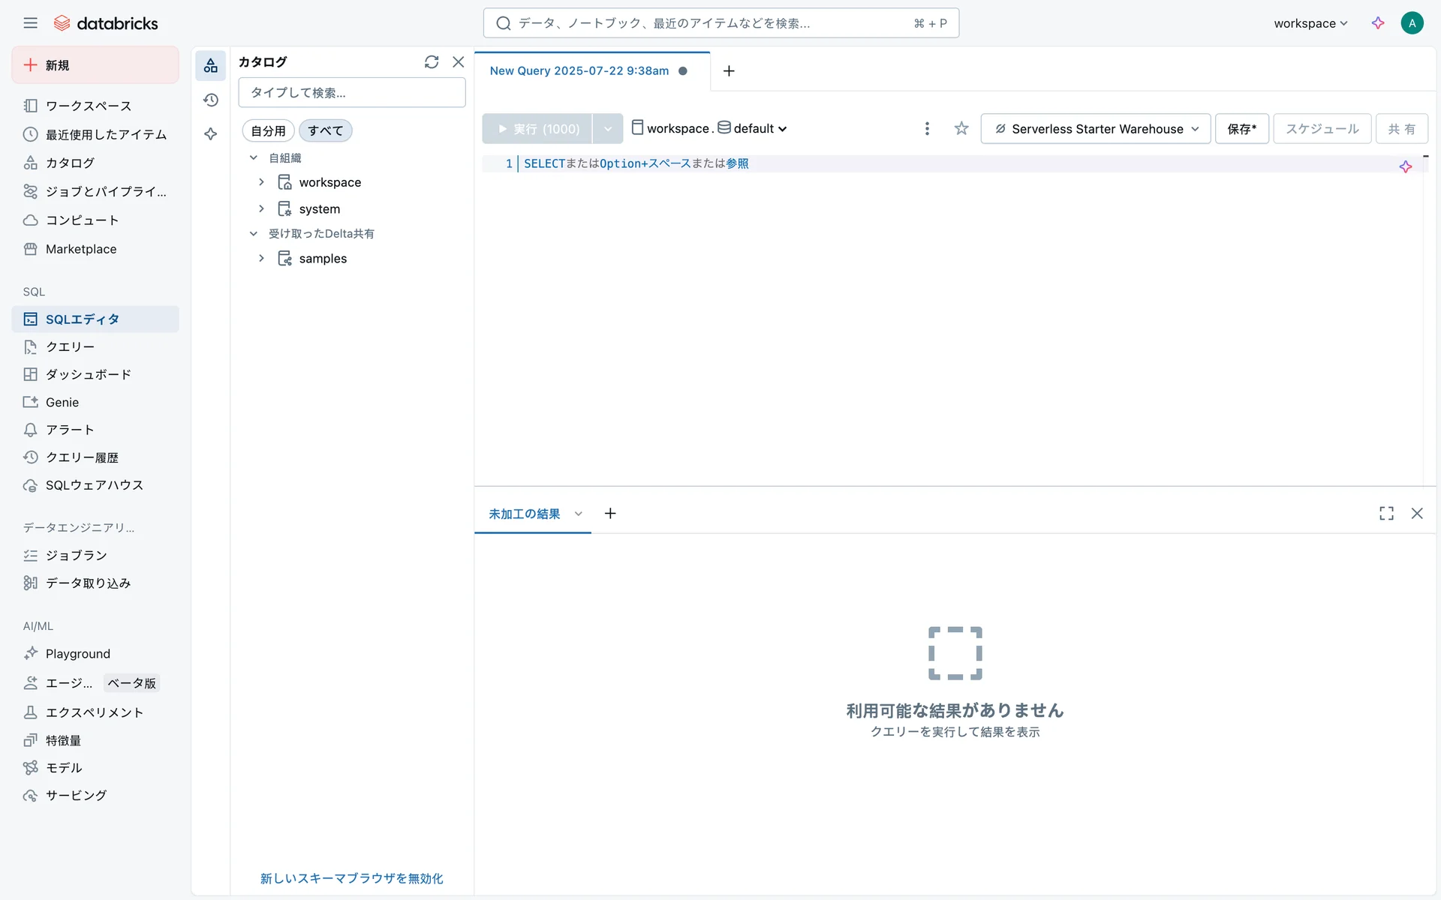Star the query as a favorite
1441x900 pixels.
[x=961, y=129]
